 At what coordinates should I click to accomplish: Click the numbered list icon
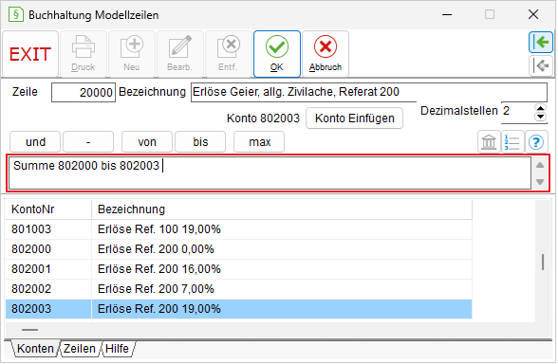(x=512, y=142)
